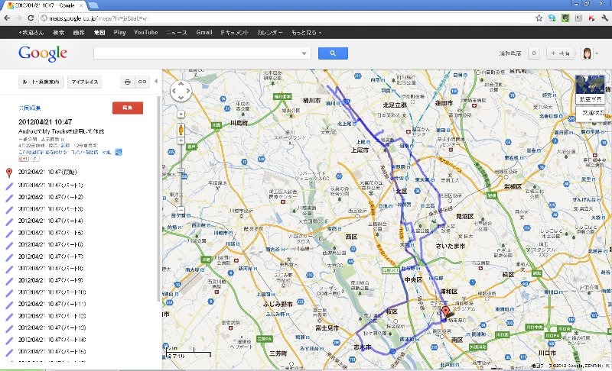
Task: Open Gmail from the black bar
Action: (204, 33)
